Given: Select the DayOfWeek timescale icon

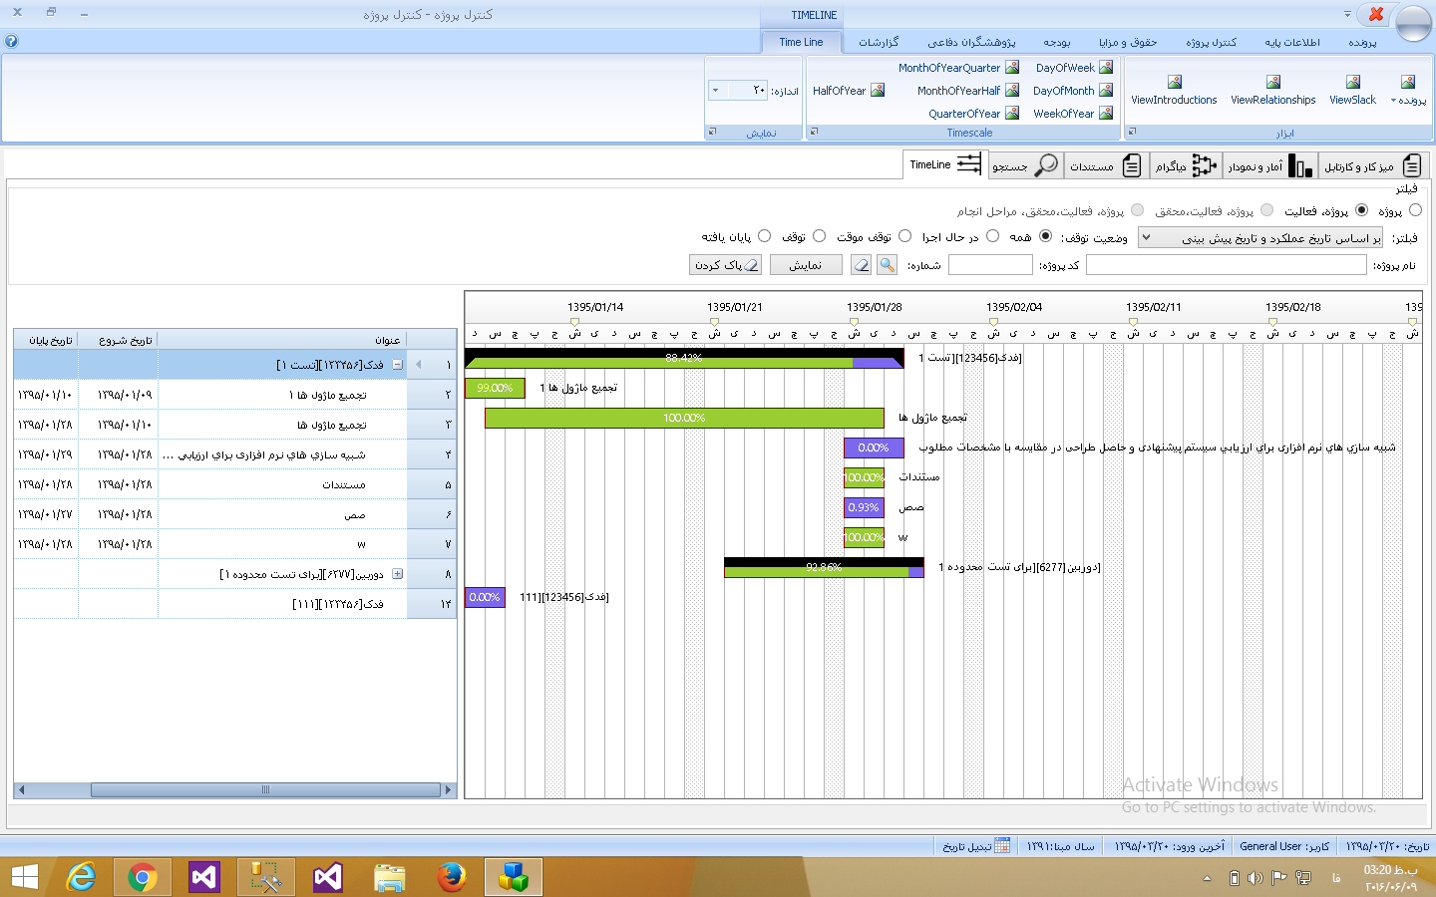Looking at the screenshot, I should [x=1105, y=68].
